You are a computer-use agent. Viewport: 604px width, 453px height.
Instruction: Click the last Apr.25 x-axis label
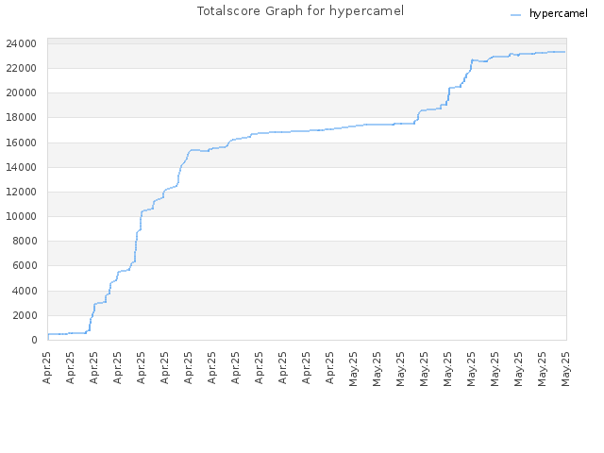(x=329, y=368)
